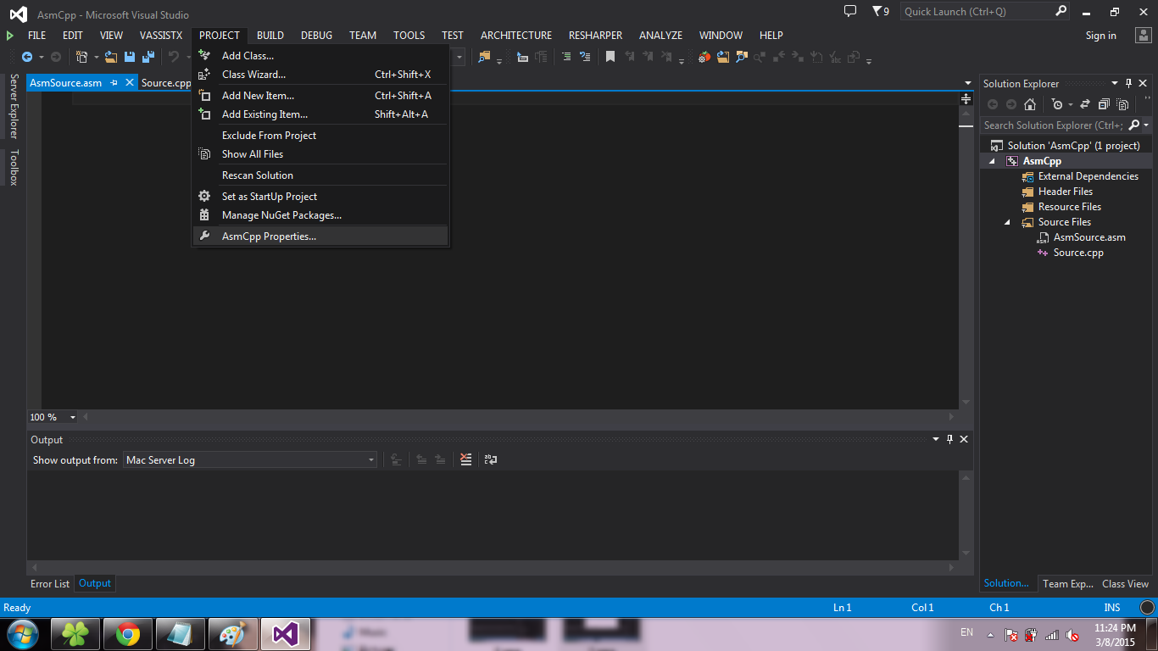Open the DEBUG menu

(x=316, y=36)
